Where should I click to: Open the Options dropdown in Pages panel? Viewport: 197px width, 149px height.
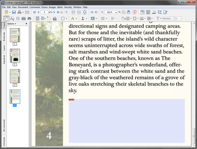11,24
